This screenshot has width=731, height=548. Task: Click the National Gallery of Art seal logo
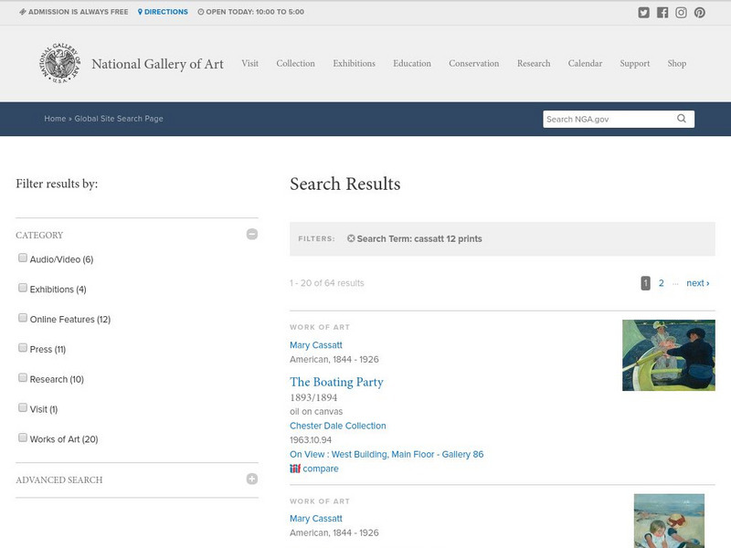59,63
